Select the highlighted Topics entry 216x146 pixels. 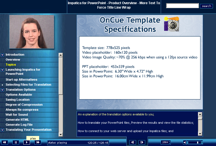pyautogui.click(x=11, y=65)
